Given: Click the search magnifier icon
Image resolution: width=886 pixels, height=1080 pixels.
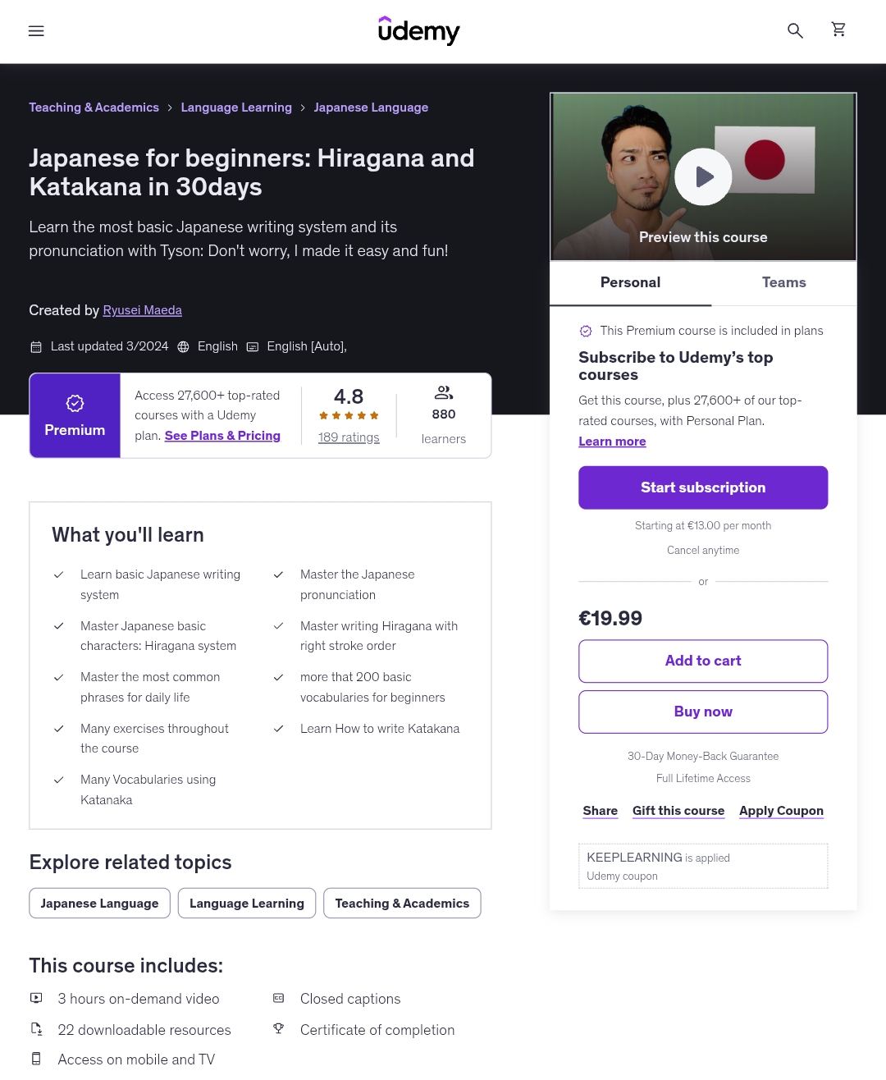Looking at the screenshot, I should tap(794, 31).
